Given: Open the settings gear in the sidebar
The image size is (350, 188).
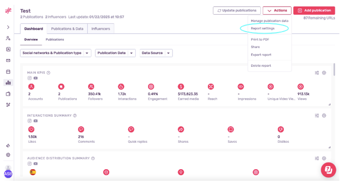Looking at the screenshot, I should point(8,155).
